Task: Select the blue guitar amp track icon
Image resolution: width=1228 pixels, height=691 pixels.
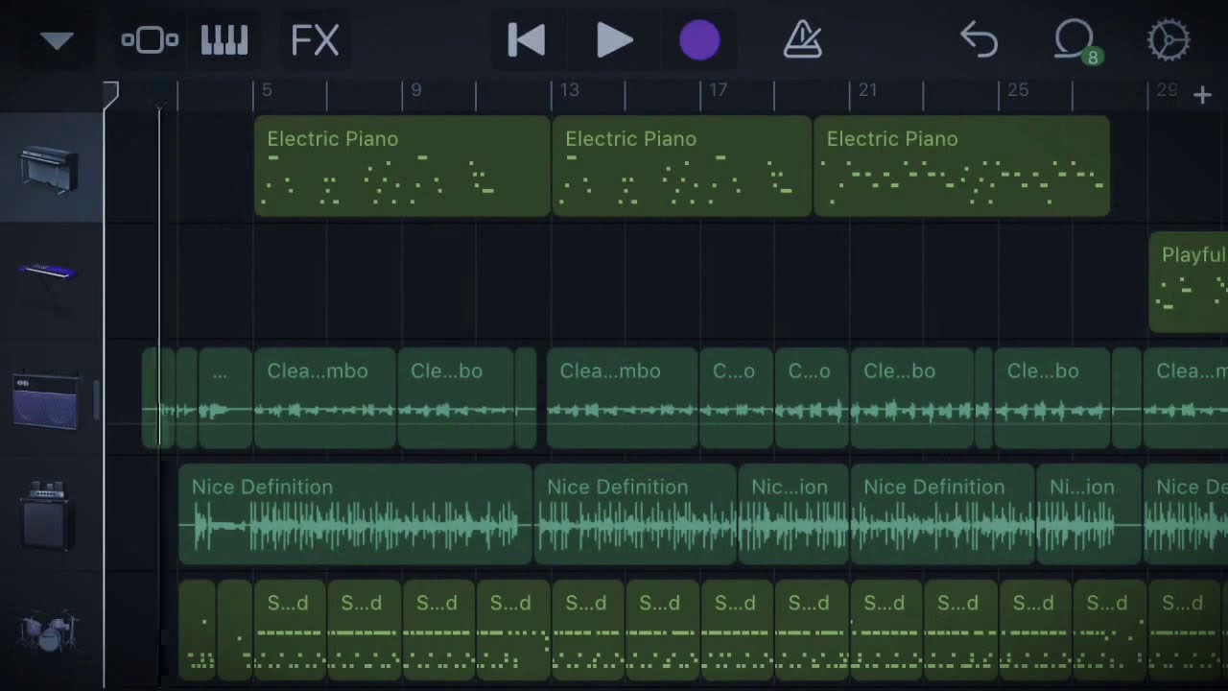Action: tap(45, 400)
